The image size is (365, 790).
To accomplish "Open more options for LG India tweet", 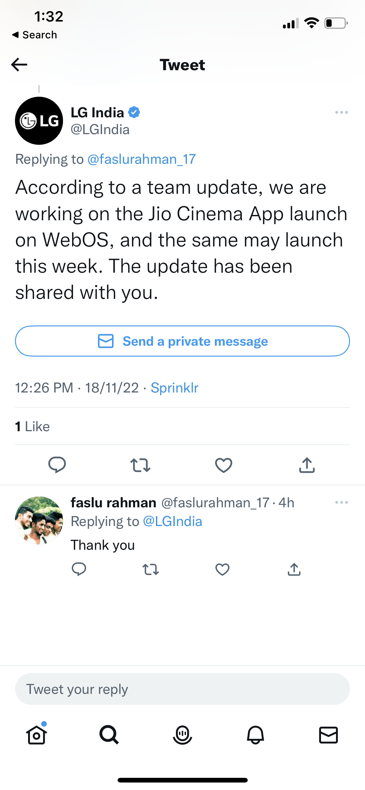I will (341, 112).
